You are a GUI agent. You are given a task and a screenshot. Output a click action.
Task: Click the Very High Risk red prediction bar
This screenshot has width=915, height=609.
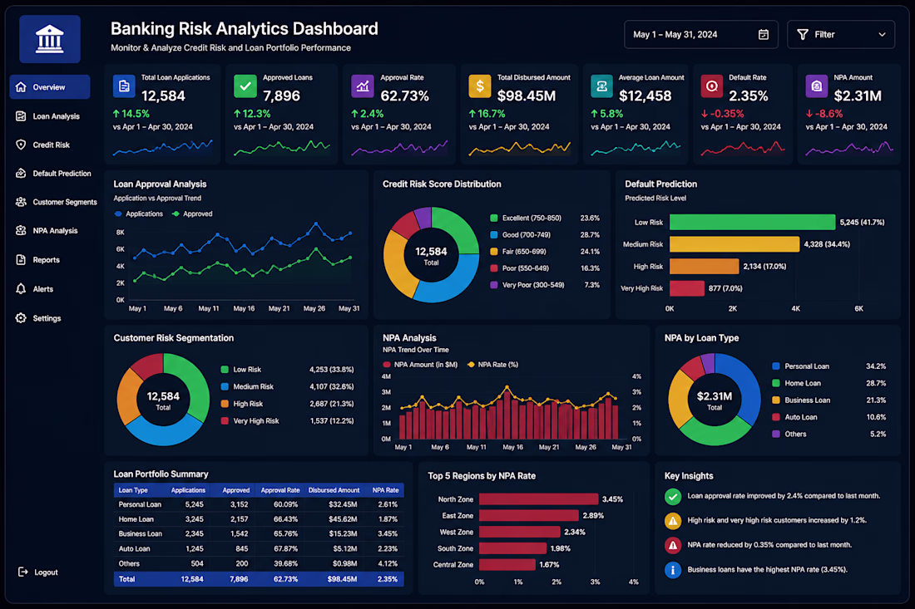pos(687,288)
